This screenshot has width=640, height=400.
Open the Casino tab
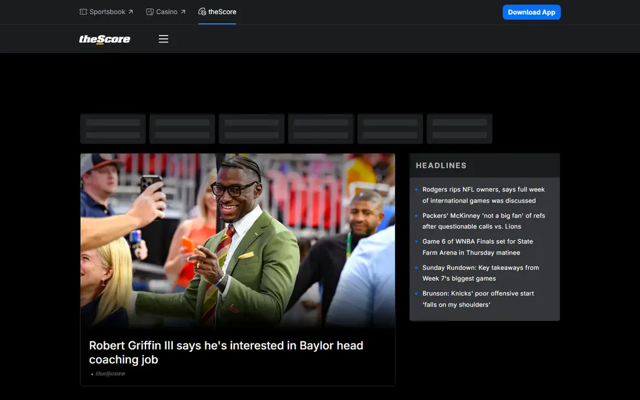point(166,12)
